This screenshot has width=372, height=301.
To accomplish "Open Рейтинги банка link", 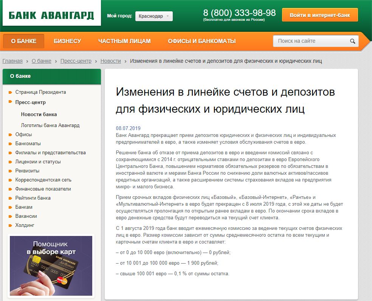I will pos(33,198).
